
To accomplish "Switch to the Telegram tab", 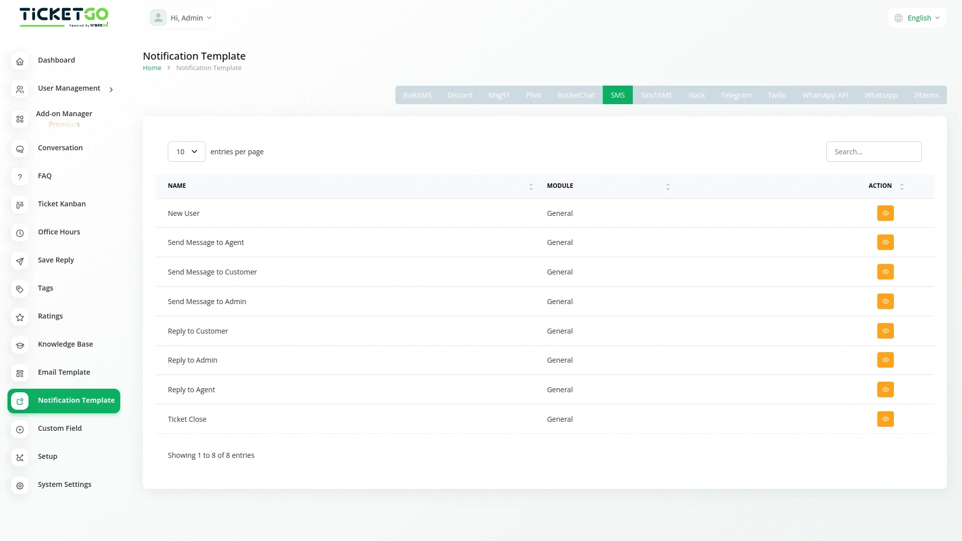I will coord(736,95).
